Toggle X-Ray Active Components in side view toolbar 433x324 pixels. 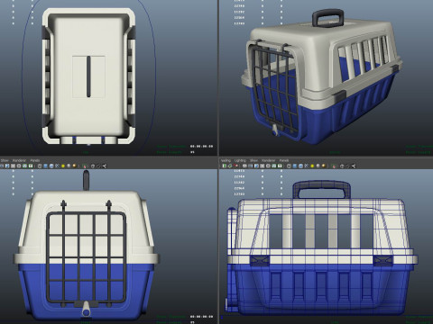tap(348, 166)
